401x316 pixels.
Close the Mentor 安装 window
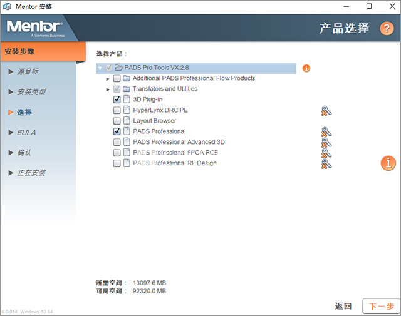click(392, 6)
